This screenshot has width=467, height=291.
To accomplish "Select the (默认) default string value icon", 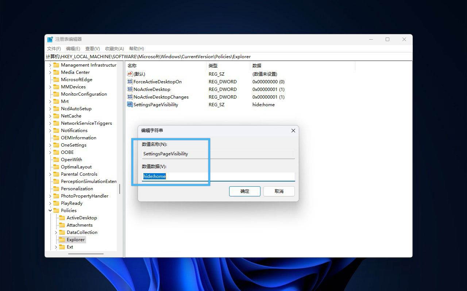I will [130, 74].
